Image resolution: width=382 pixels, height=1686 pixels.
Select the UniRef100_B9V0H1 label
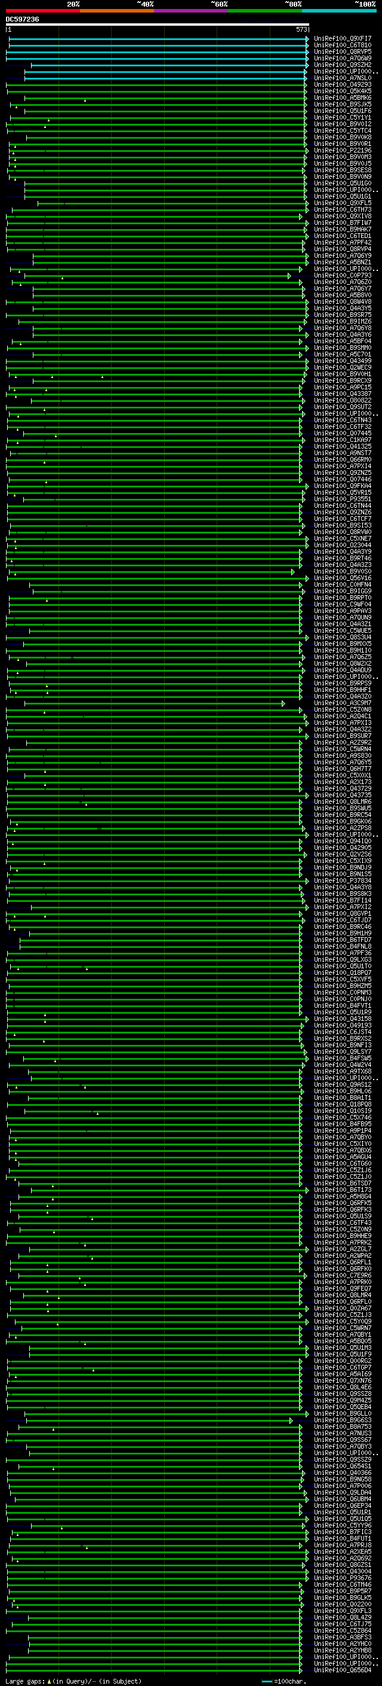click(343, 374)
